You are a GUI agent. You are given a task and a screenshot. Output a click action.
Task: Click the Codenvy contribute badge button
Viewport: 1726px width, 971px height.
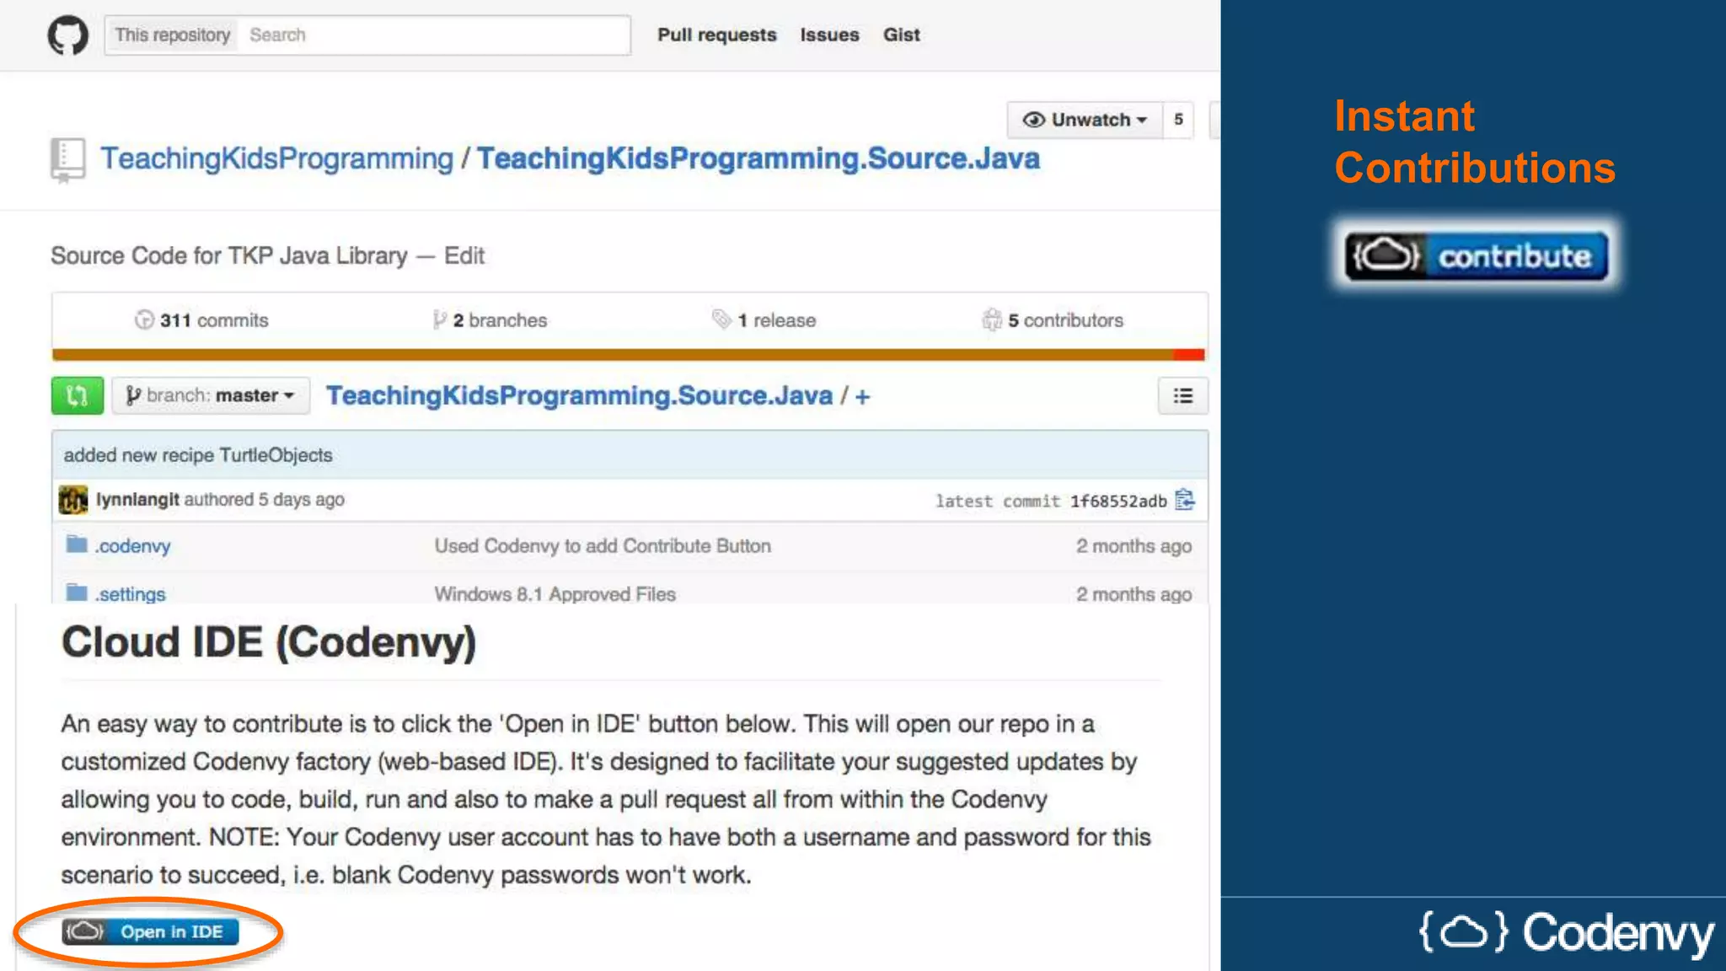(x=1476, y=255)
